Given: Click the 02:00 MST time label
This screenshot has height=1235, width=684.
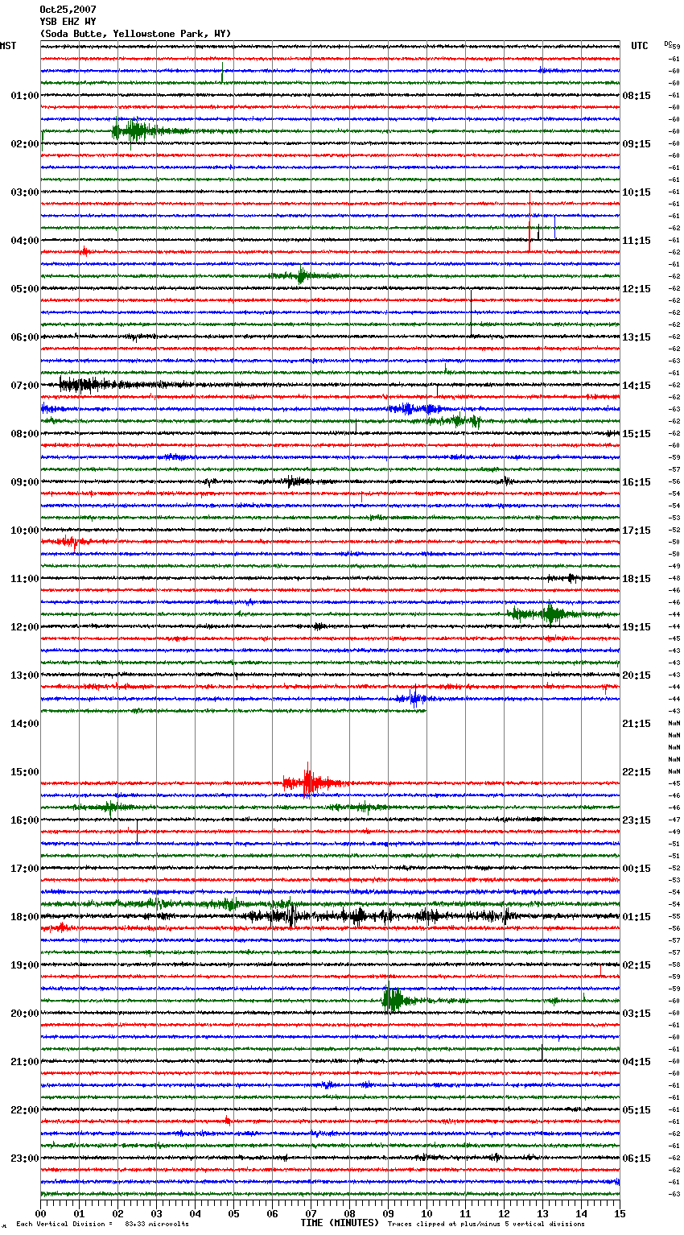Looking at the screenshot, I should click(24, 144).
